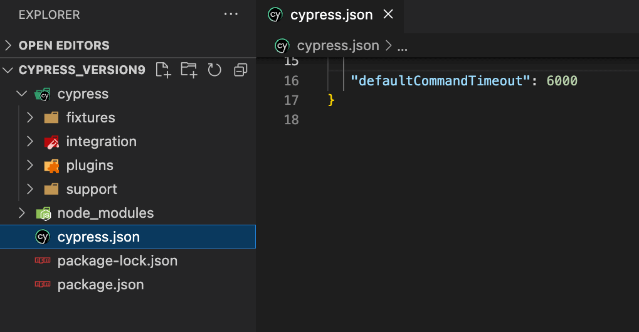This screenshot has width=639, height=332.
Task: Click the red integration folder icon
Action: click(x=51, y=142)
